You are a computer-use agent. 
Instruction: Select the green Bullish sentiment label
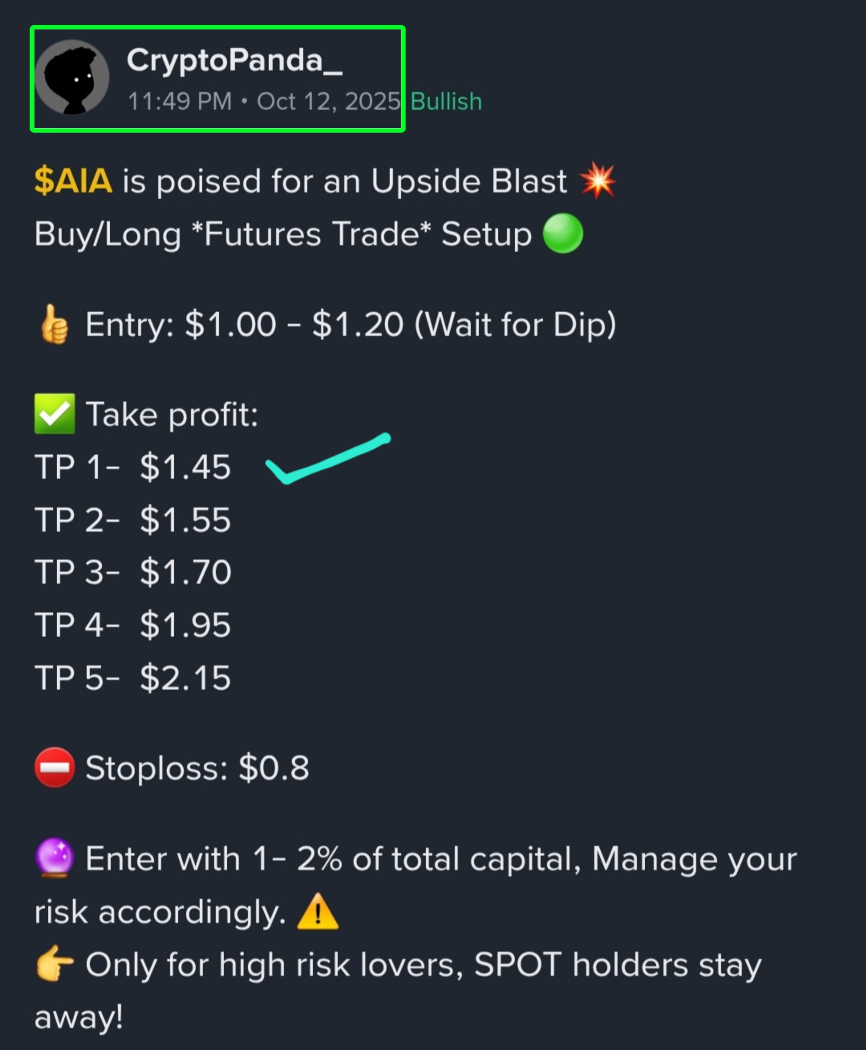[446, 101]
